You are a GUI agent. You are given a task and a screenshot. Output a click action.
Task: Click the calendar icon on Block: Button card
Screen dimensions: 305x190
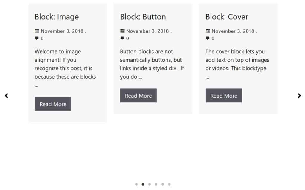pos(122,31)
